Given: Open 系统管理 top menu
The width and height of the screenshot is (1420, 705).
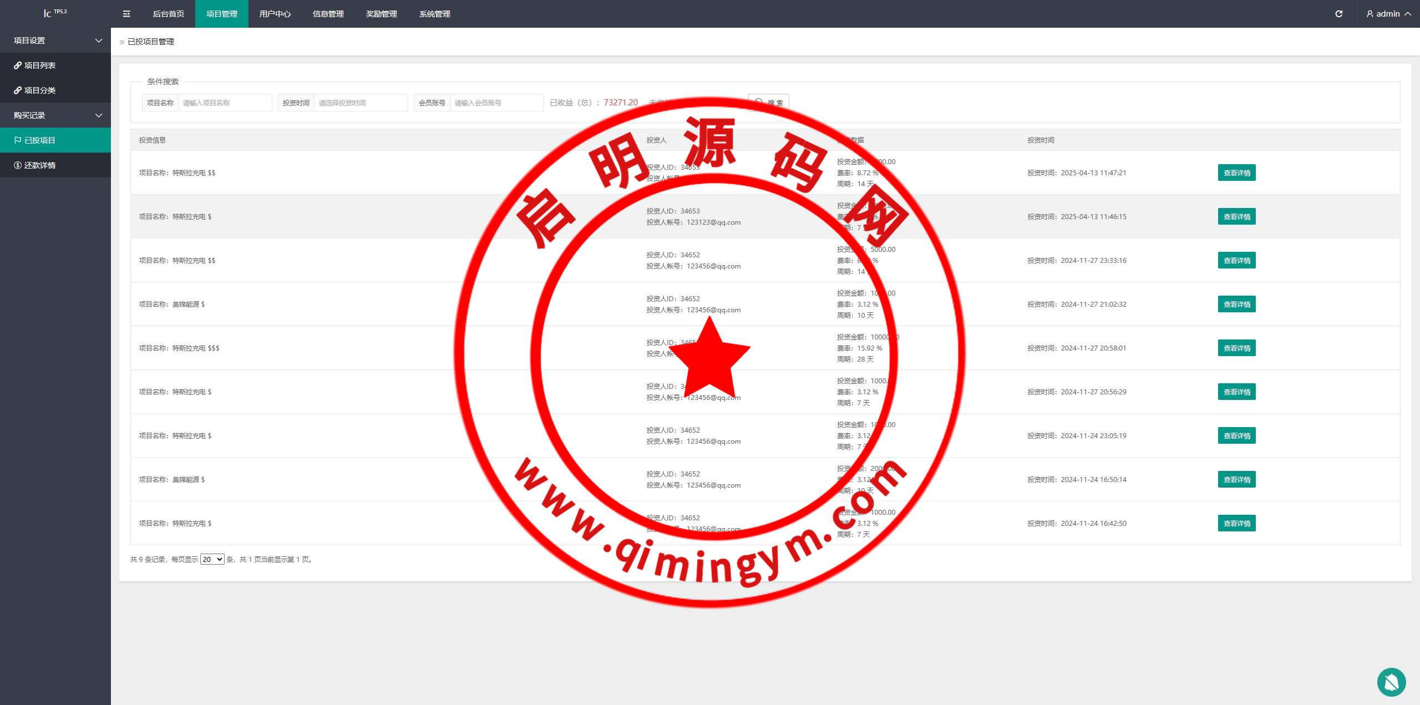Looking at the screenshot, I should coord(435,14).
